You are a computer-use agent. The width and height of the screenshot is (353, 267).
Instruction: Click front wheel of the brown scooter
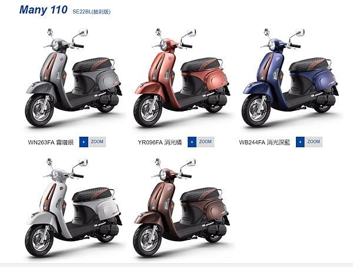148,241
